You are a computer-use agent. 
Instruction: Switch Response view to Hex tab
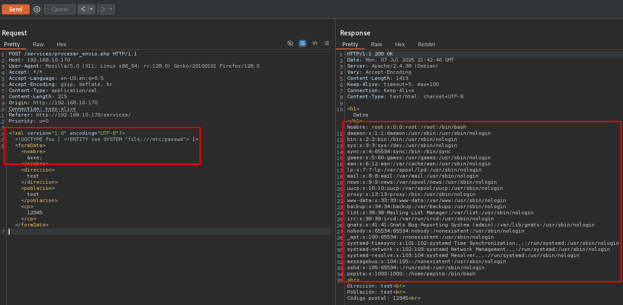tap(400, 44)
